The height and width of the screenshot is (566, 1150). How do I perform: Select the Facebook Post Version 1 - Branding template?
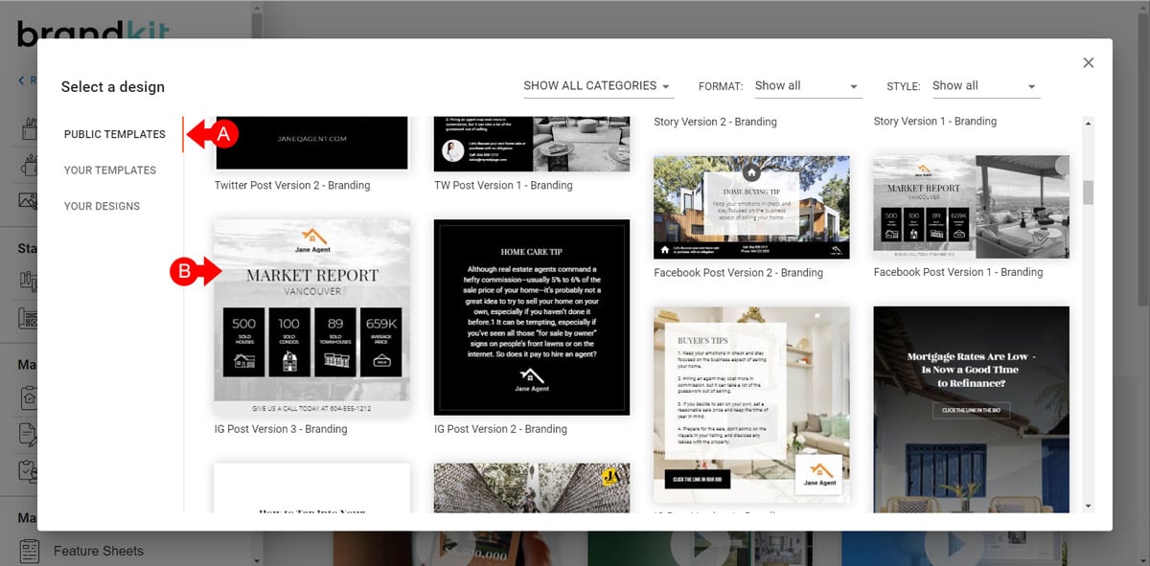pyautogui.click(x=970, y=207)
